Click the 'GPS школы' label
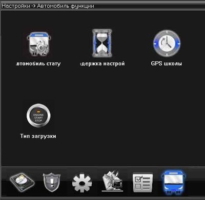This screenshot has height=200, width=205. [x=167, y=63]
